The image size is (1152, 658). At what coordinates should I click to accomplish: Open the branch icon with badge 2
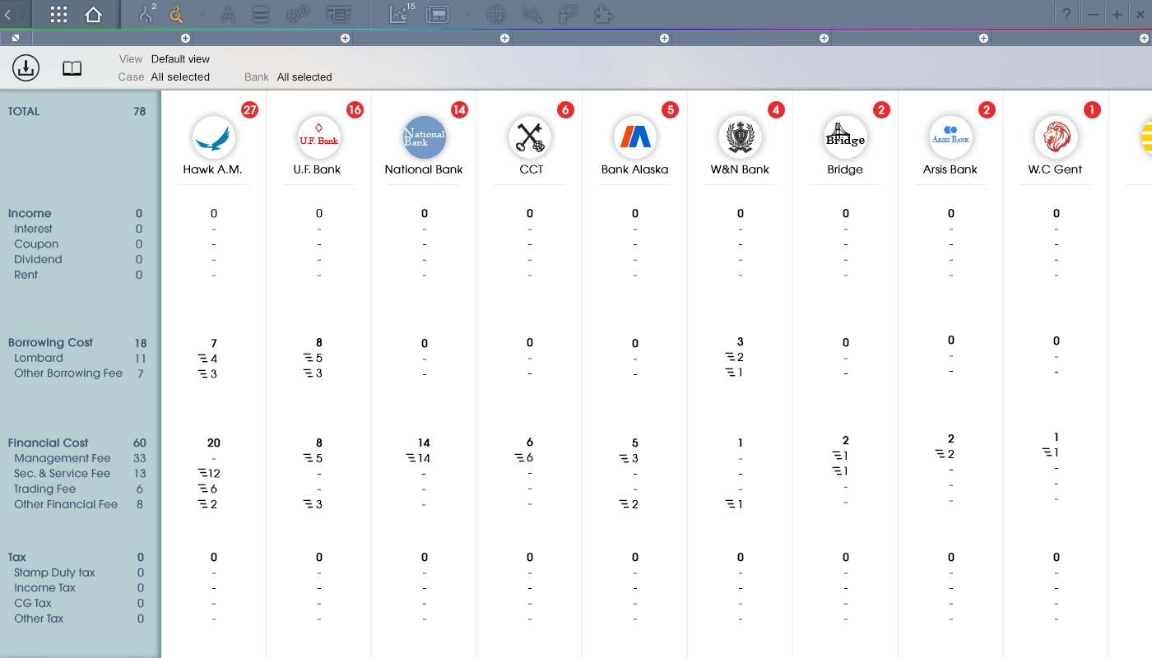[147, 13]
